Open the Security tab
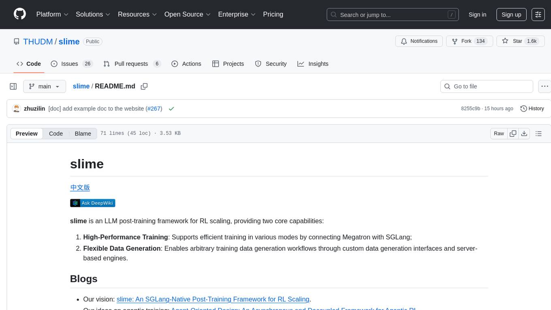 [271, 64]
